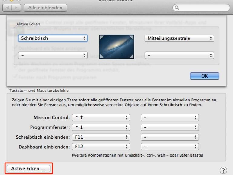The image size is (233, 175).
Task: Click the search magnifier icon
Action: [x=177, y=8]
